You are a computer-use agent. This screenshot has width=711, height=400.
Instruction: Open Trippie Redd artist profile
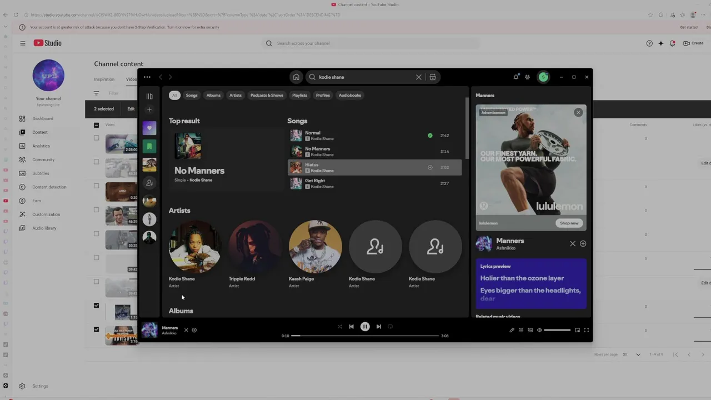point(254,247)
